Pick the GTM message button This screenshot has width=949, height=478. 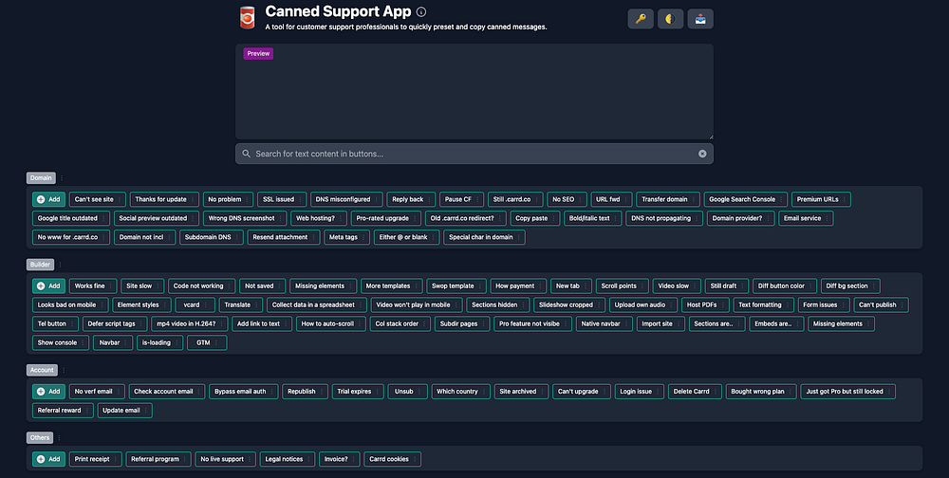tap(207, 342)
